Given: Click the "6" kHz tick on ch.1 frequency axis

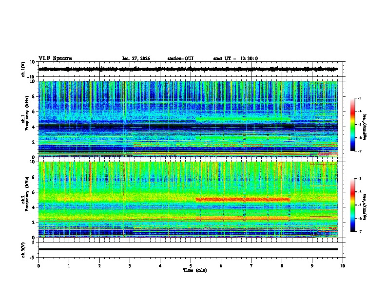Looking at the screenshot, I should click(34, 112).
